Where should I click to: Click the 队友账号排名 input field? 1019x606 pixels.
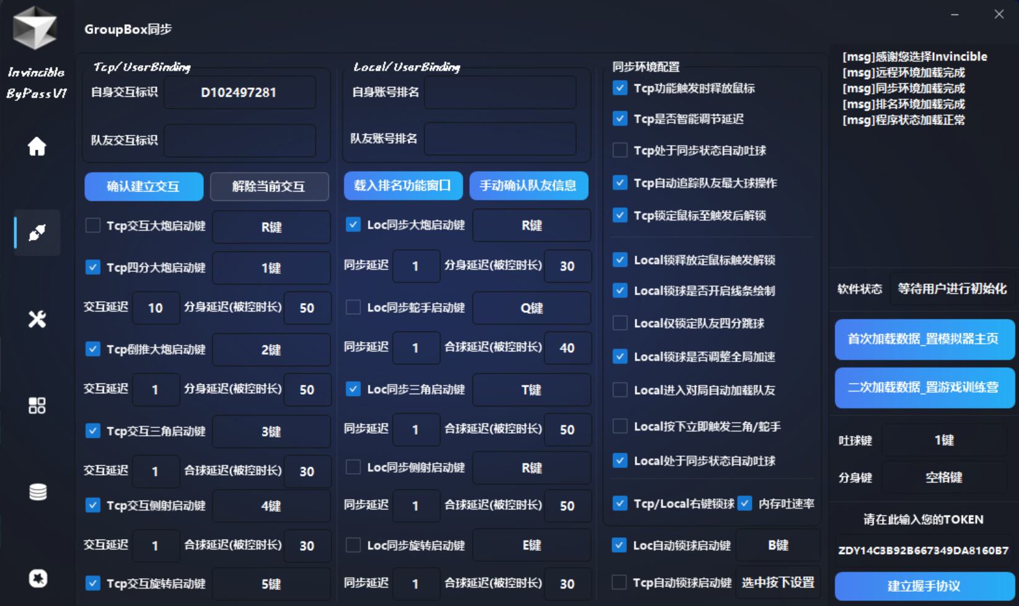point(500,138)
